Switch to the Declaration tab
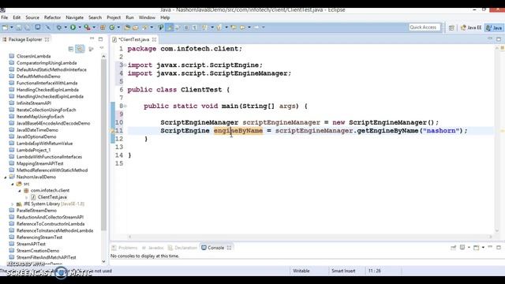Image resolution: width=505 pixels, height=284 pixels. [x=182, y=248]
